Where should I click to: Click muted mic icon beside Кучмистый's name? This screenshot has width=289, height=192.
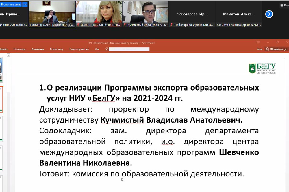click(x=125, y=25)
